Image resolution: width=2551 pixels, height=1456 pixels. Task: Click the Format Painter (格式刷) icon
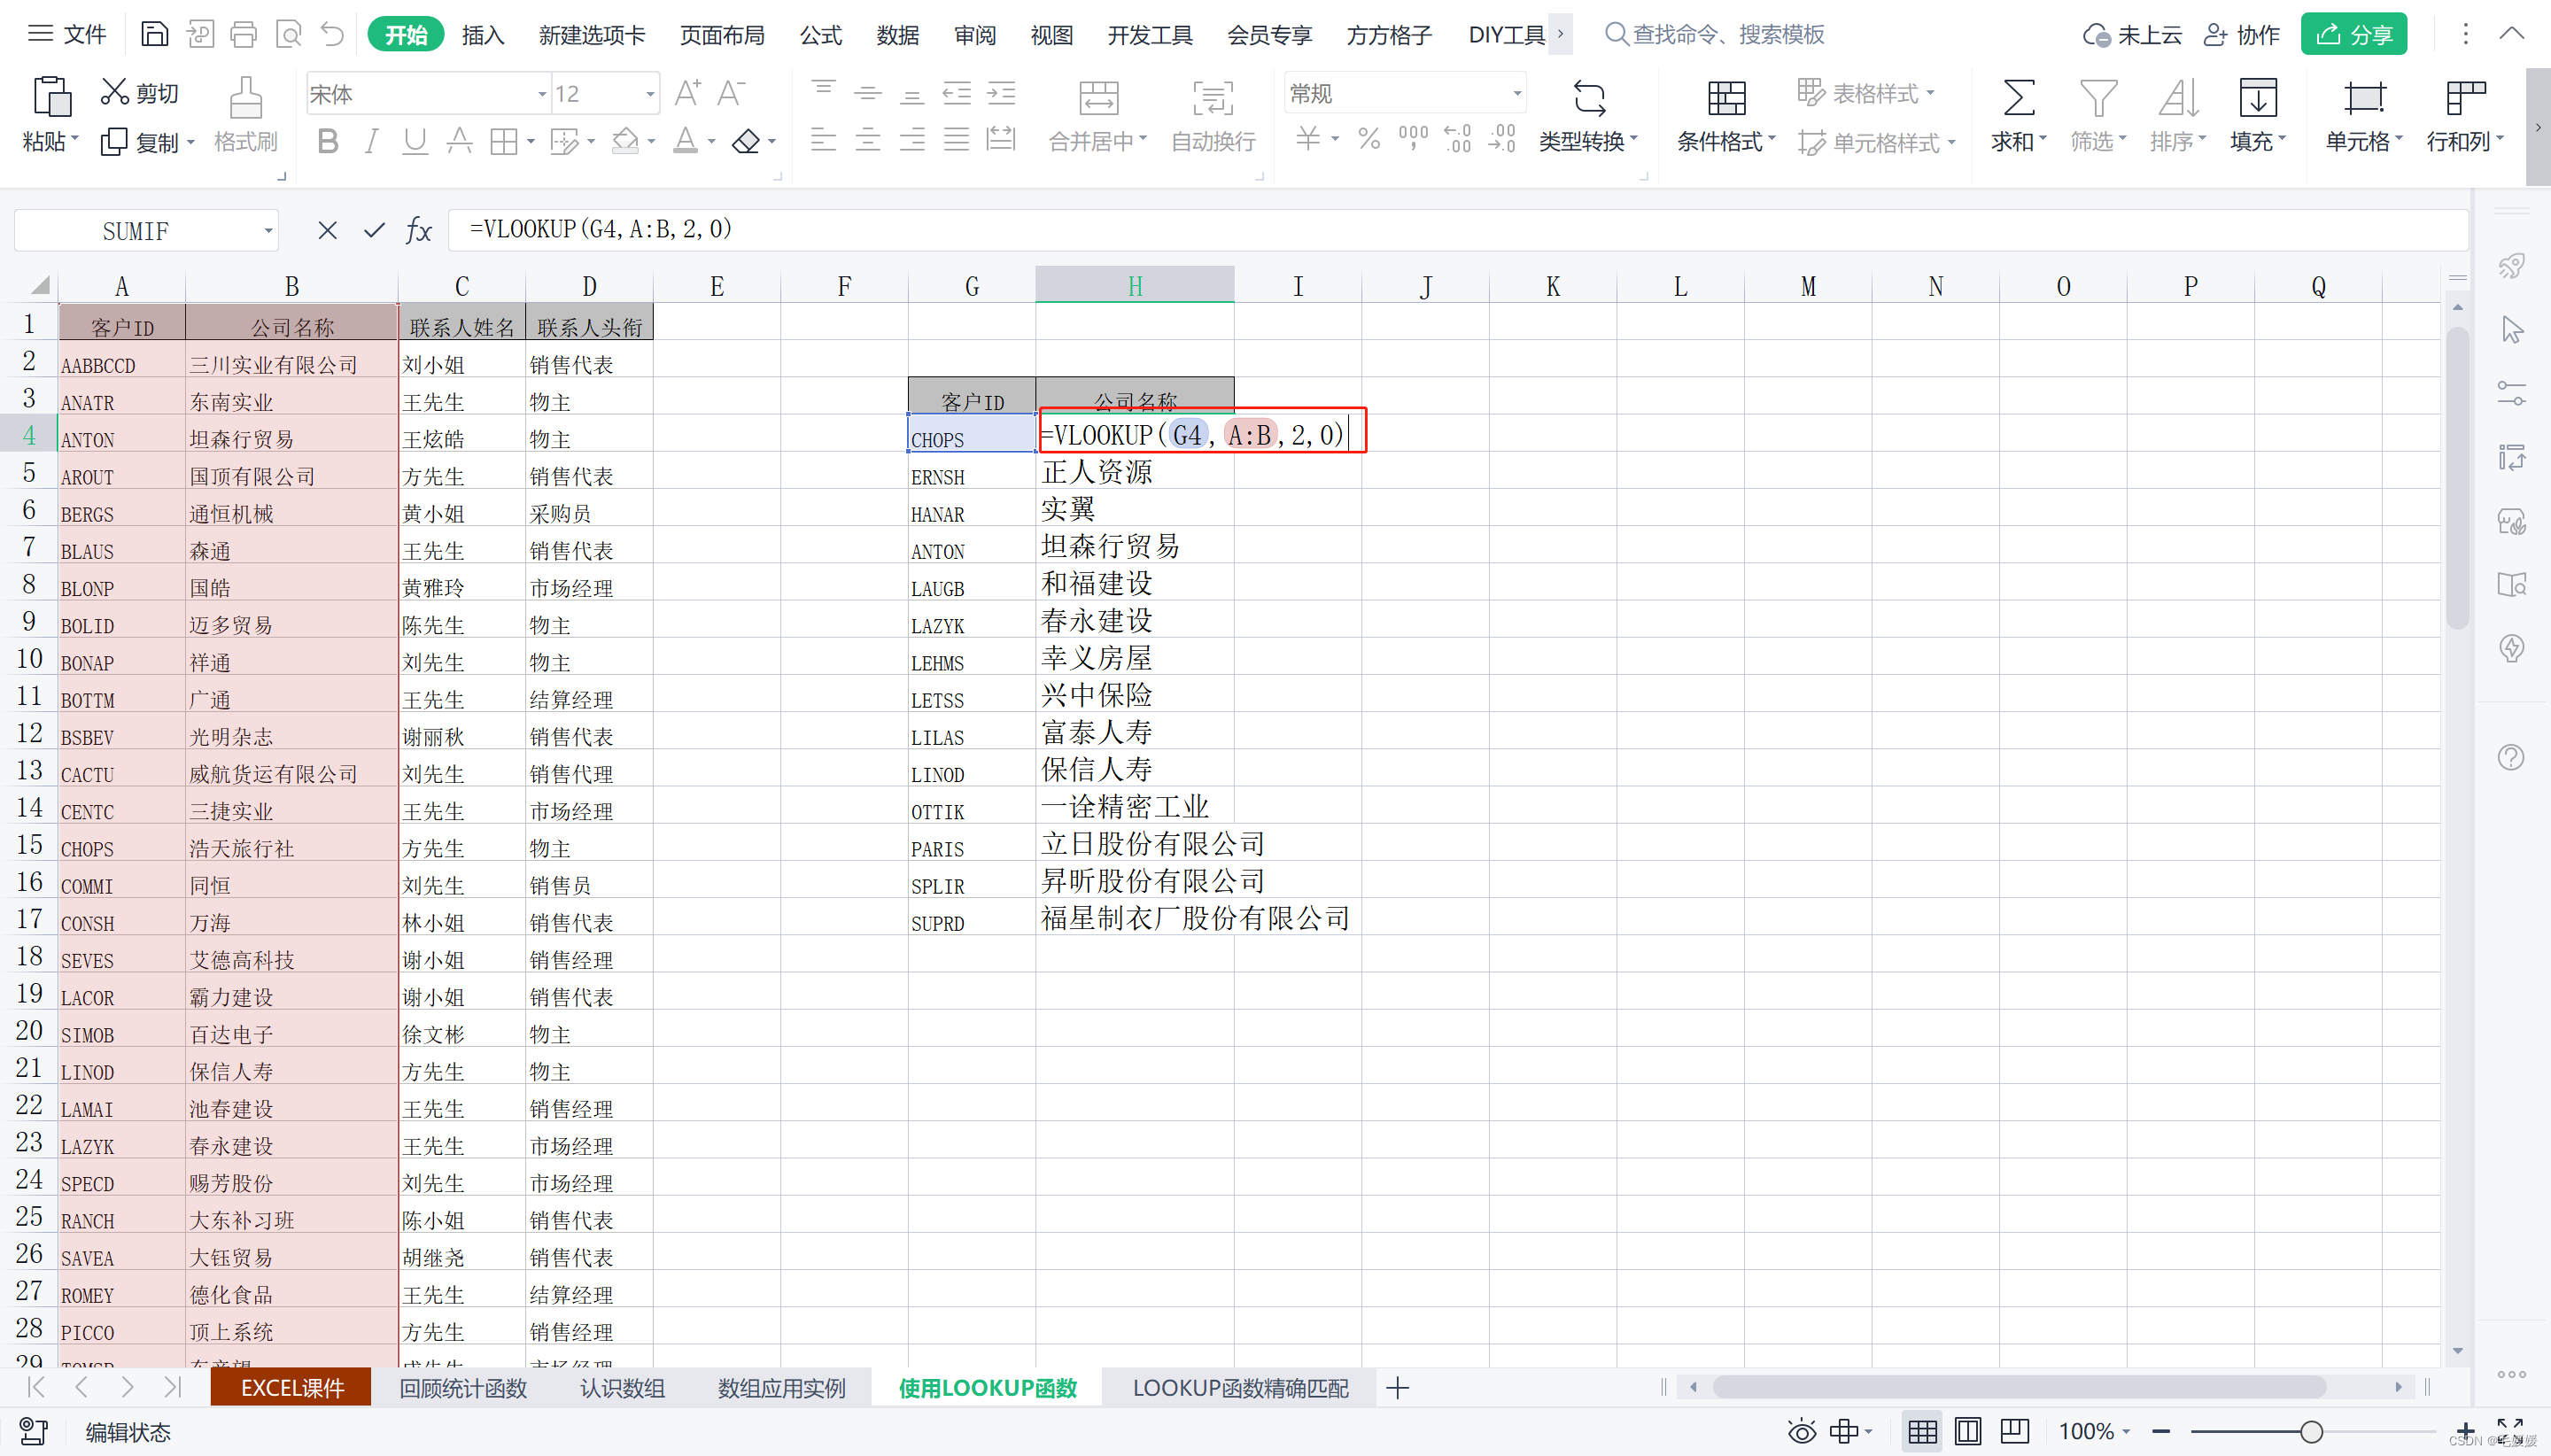pos(245,98)
